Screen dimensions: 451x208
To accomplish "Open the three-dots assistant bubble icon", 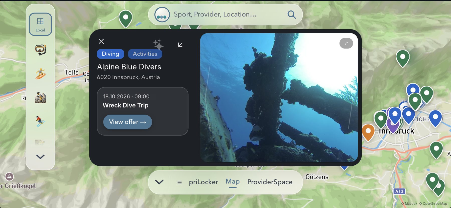I will pyautogui.click(x=162, y=14).
